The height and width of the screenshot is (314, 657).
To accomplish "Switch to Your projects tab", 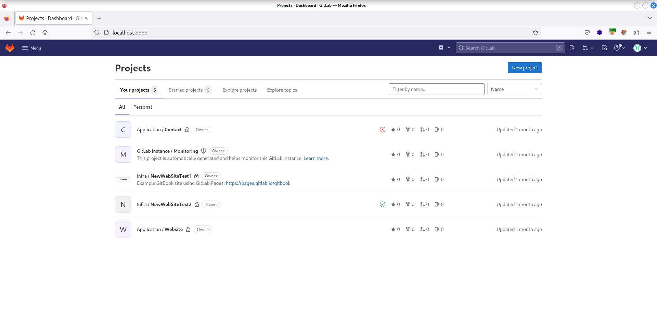I will [x=139, y=90].
